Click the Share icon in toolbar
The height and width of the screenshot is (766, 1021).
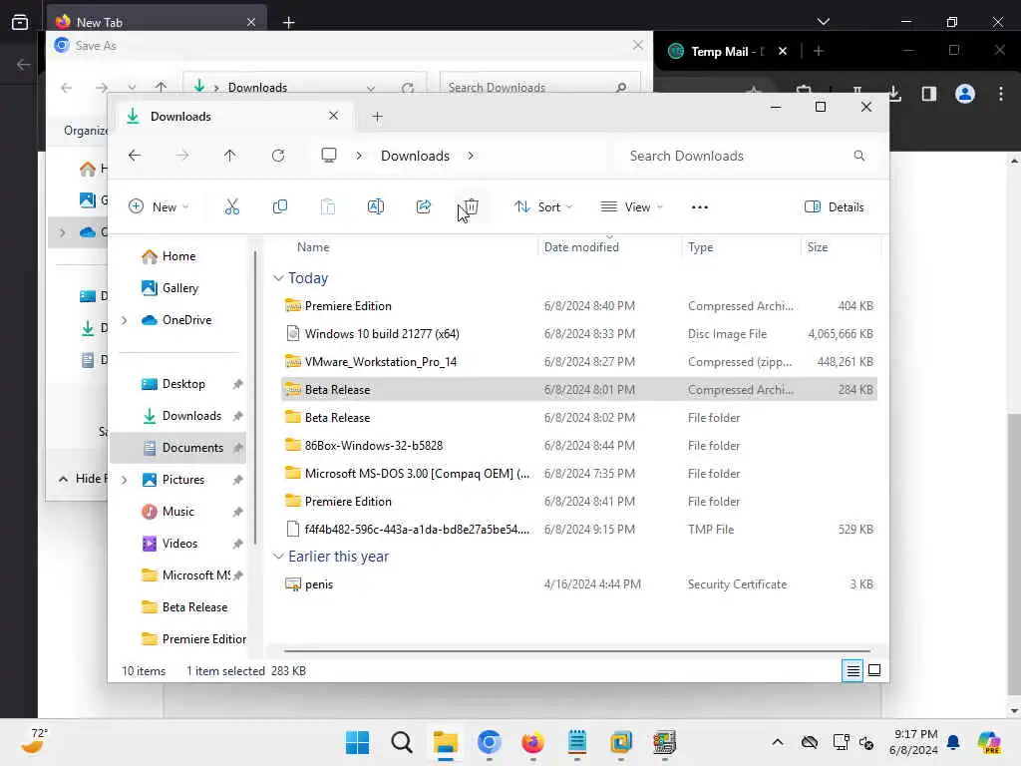point(424,207)
